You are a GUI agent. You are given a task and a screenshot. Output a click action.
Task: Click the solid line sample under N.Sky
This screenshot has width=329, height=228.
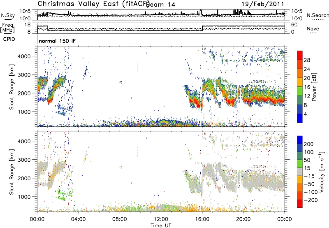tap(8, 19)
